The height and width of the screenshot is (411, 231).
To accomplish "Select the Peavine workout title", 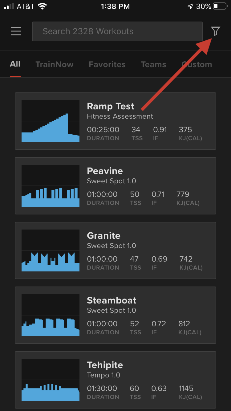I will pyautogui.click(x=105, y=171).
